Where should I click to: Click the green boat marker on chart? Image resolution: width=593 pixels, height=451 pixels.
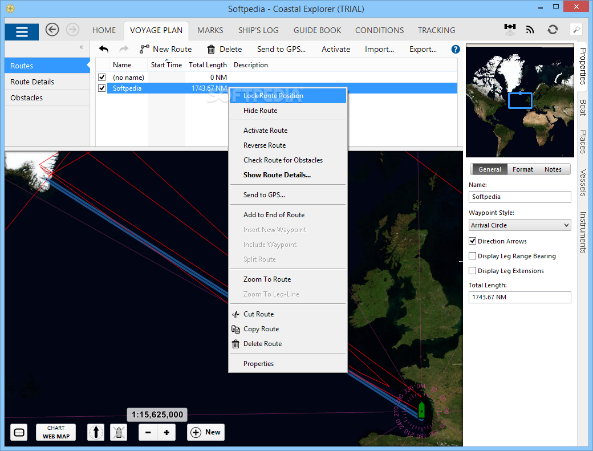tap(421, 409)
